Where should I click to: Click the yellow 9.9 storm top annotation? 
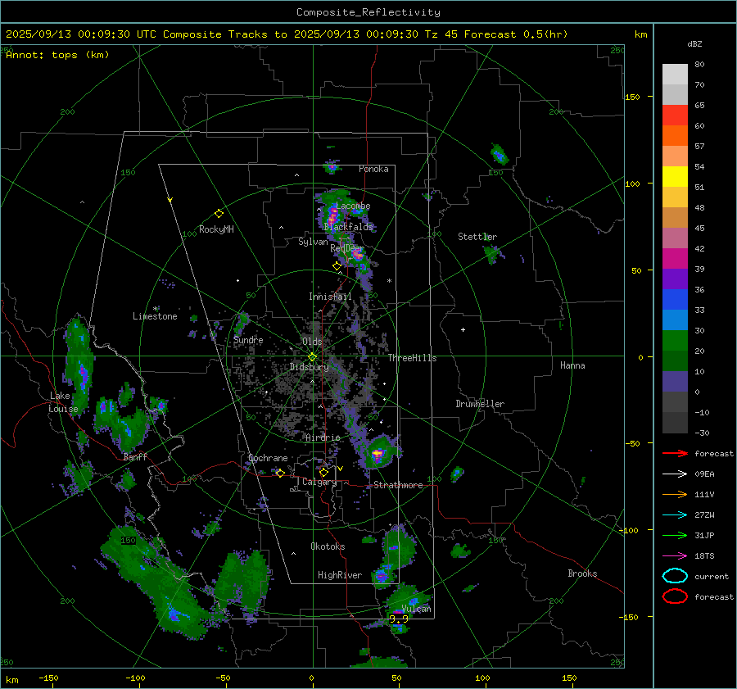pyautogui.click(x=399, y=619)
